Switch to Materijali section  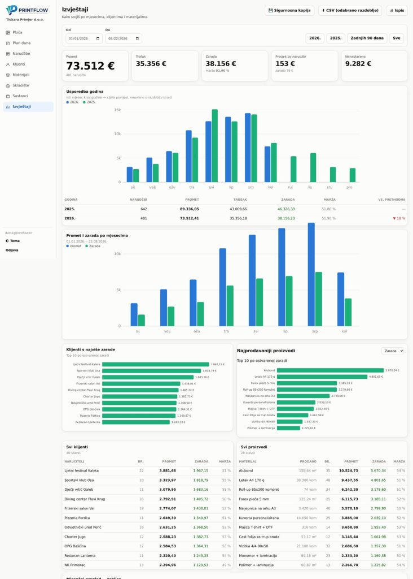click(28, 75)
